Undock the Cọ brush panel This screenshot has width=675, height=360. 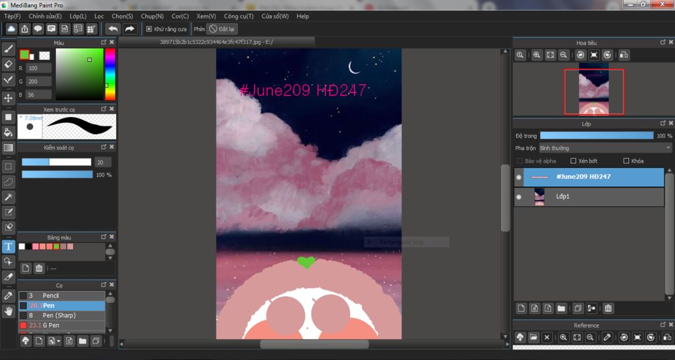click(103, 285)
